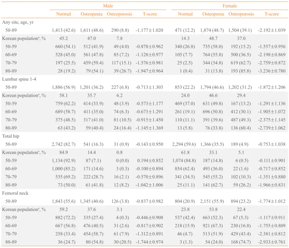Select the value '1,874 (48.7)'
This screenshot has width=289, height=248.
[212, 30]
